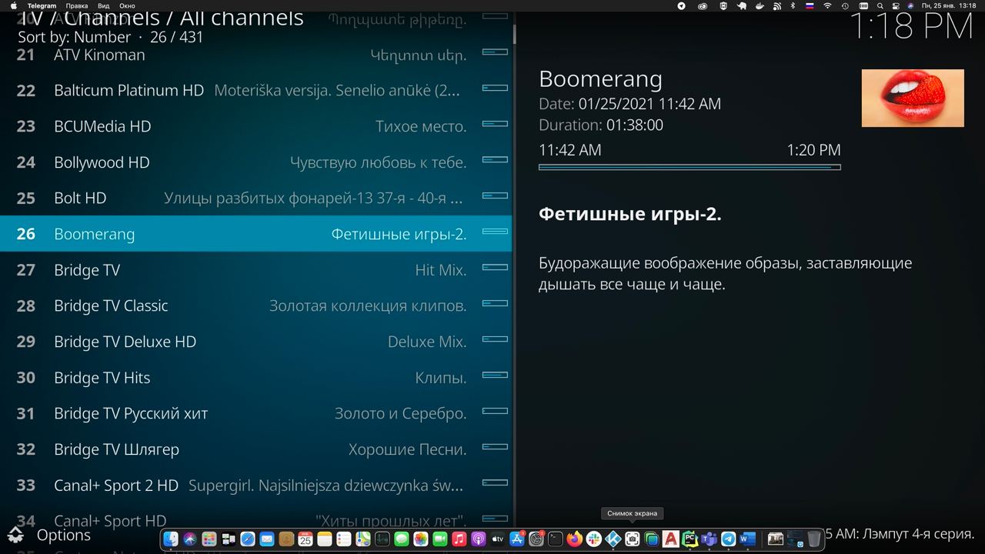Open the Options gear at bottom left
985x554 pixels.
click(15, 534)
